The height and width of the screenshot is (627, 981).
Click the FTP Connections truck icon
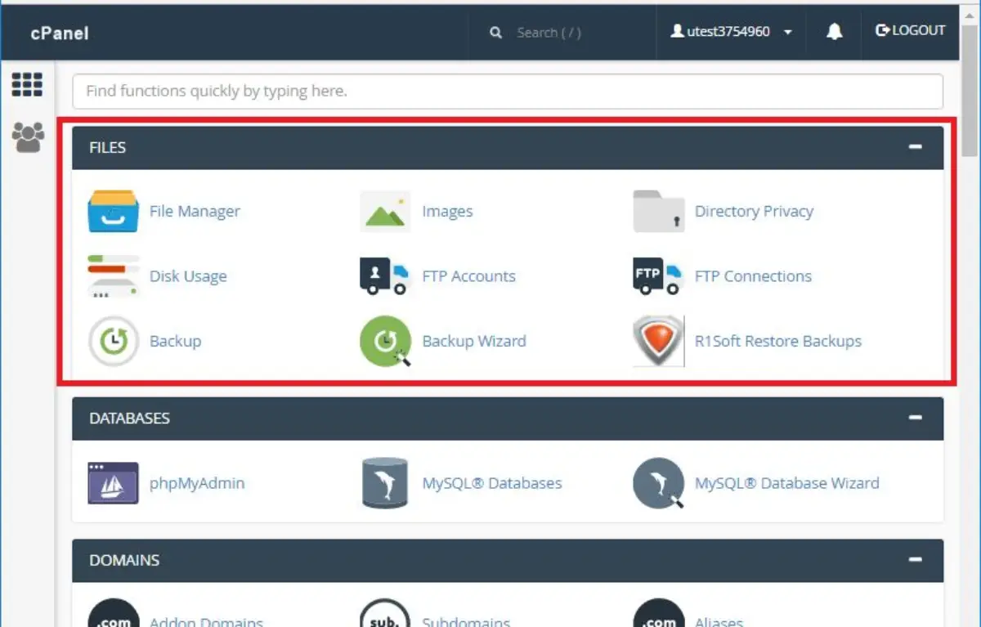coord(658,276)
